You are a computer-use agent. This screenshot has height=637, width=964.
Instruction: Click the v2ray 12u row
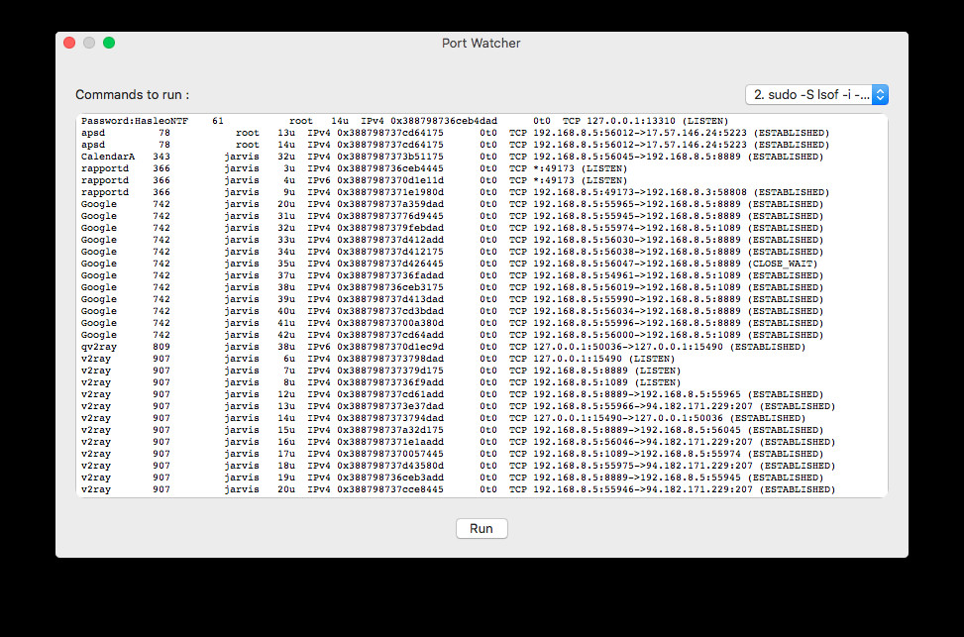pos(452,394)
